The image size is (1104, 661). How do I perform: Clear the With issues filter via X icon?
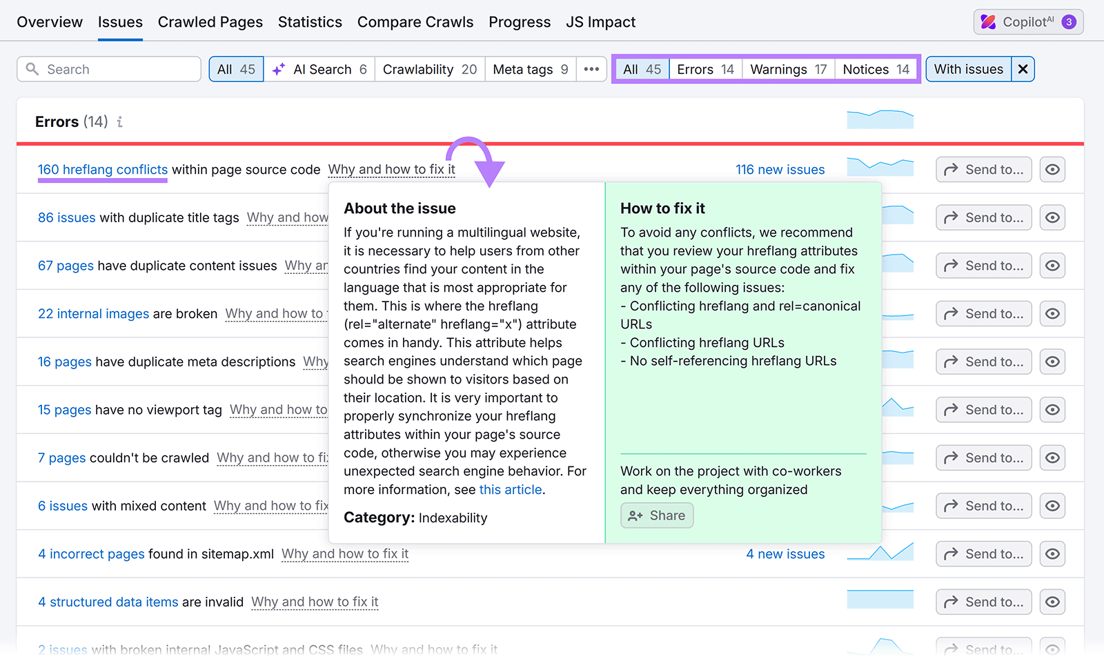(1023, 69)
